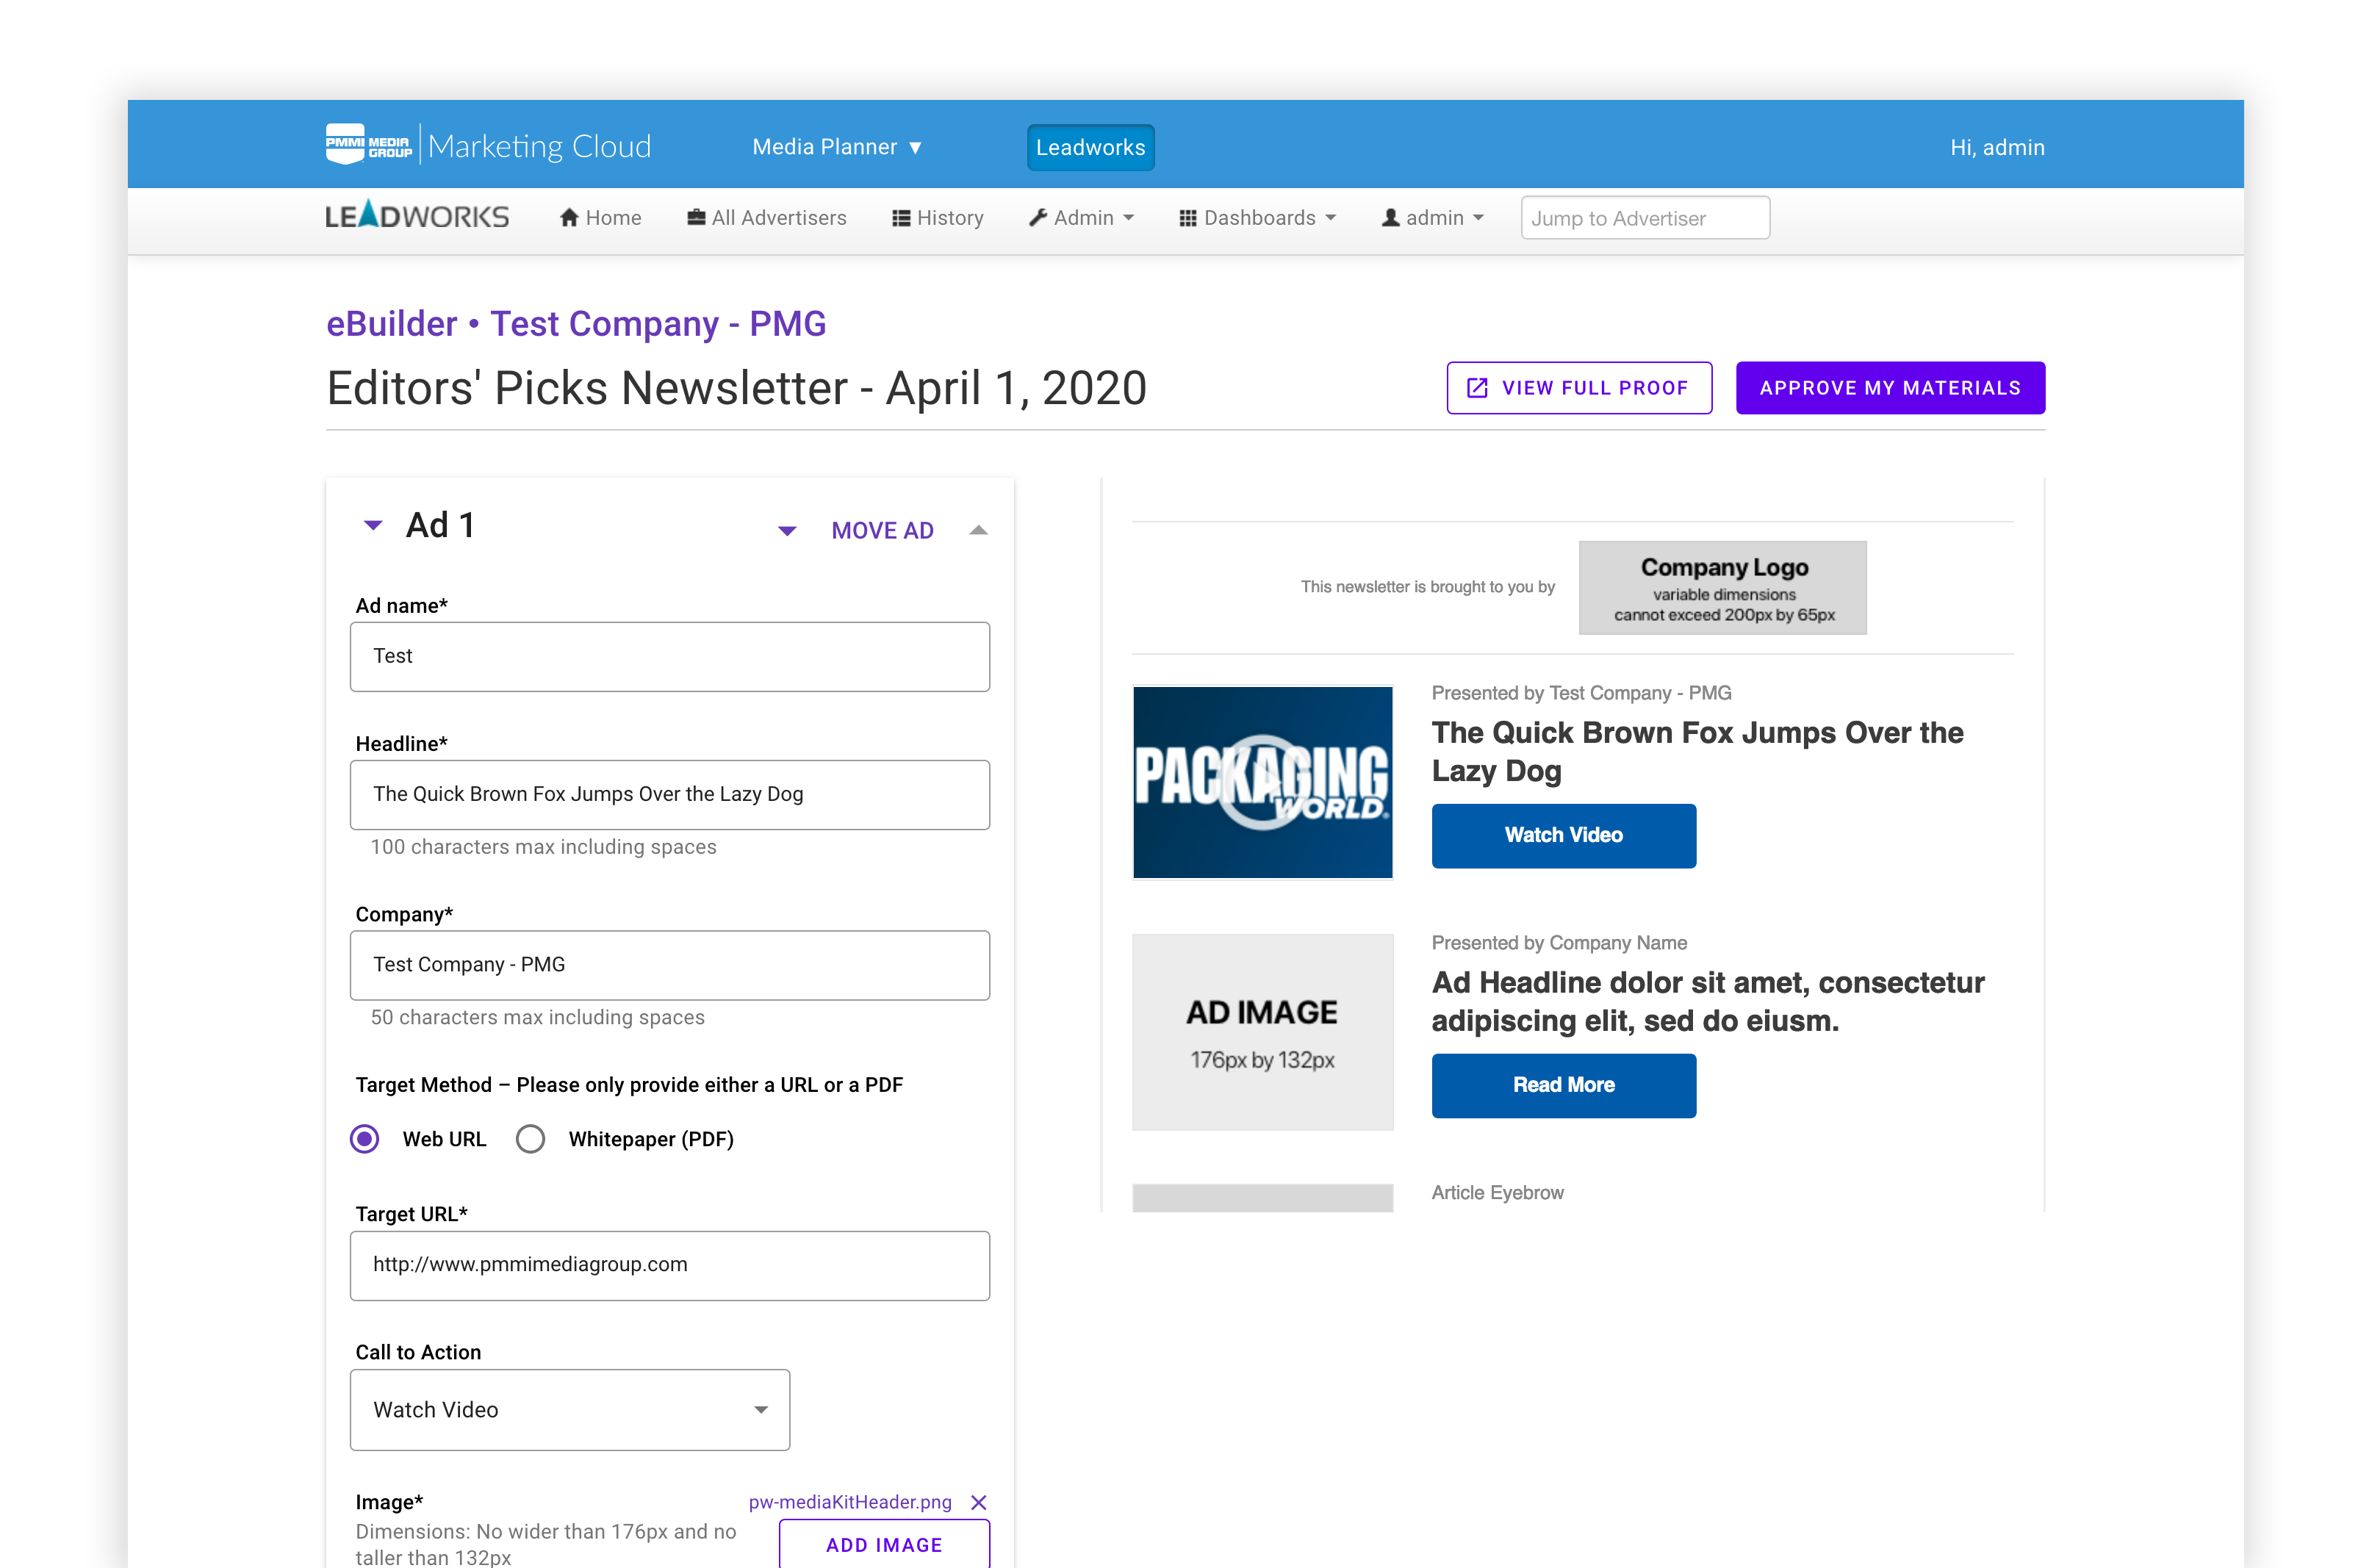This screenshot has width=2372, height=1568.
Task: Click the AD IMAGE placeholder thumbnail
Action: click(x=1262, y=1032)
